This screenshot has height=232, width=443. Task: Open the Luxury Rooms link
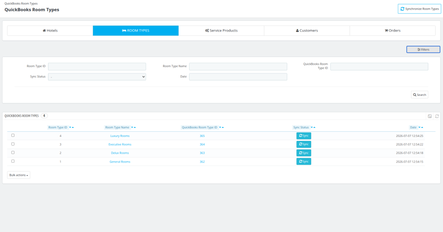point(120,136)
